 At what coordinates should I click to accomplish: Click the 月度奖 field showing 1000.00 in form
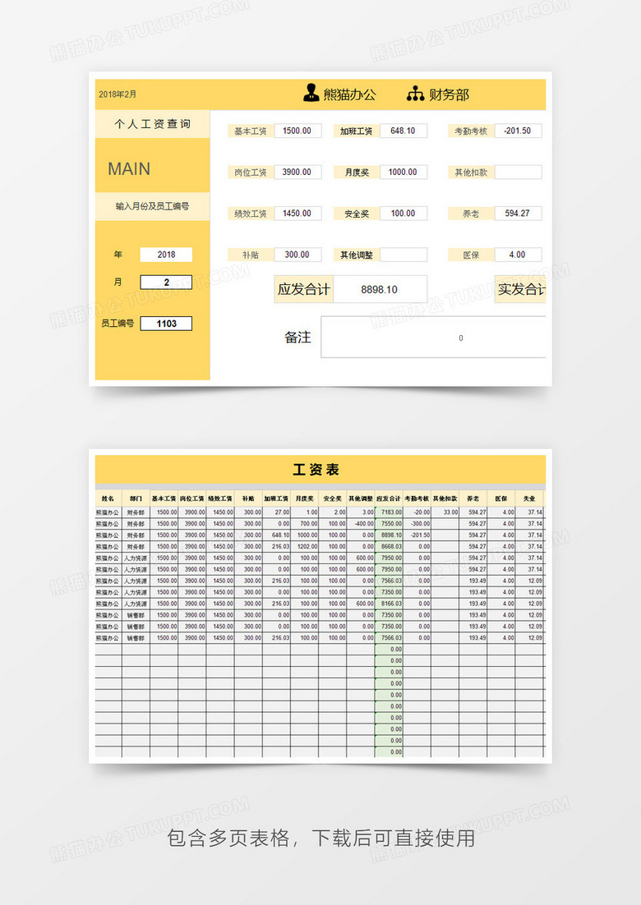click(x=403, y=172)
